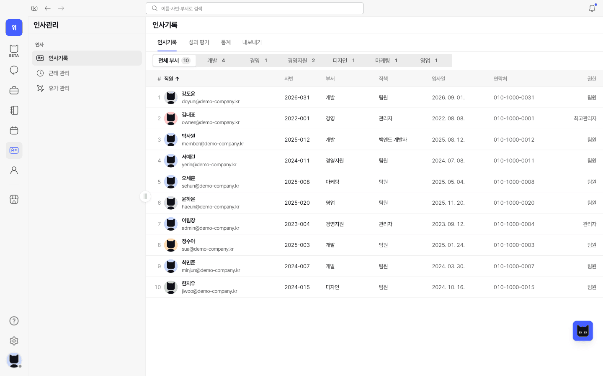The width and height of the screenshot is (603, 376).
Task: Select 인사기록 in the sidebar
Action: [x=87, y=58]
